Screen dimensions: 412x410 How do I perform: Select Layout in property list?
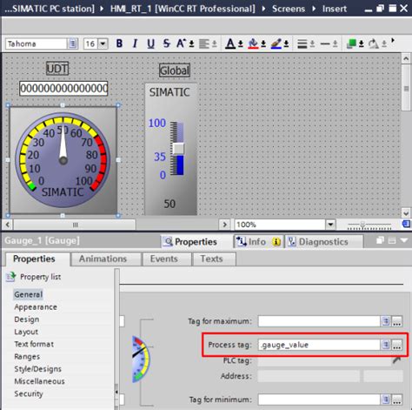click(x=26, y=332)
